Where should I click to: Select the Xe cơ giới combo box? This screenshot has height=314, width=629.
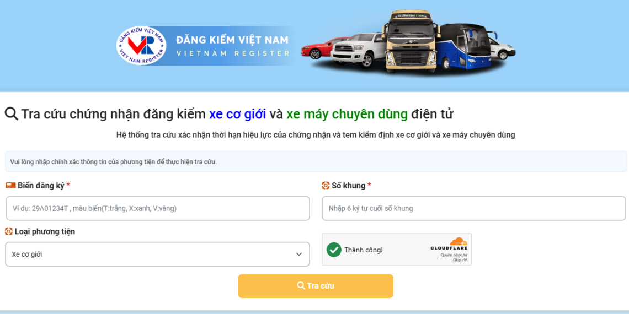tap(157, 254)
